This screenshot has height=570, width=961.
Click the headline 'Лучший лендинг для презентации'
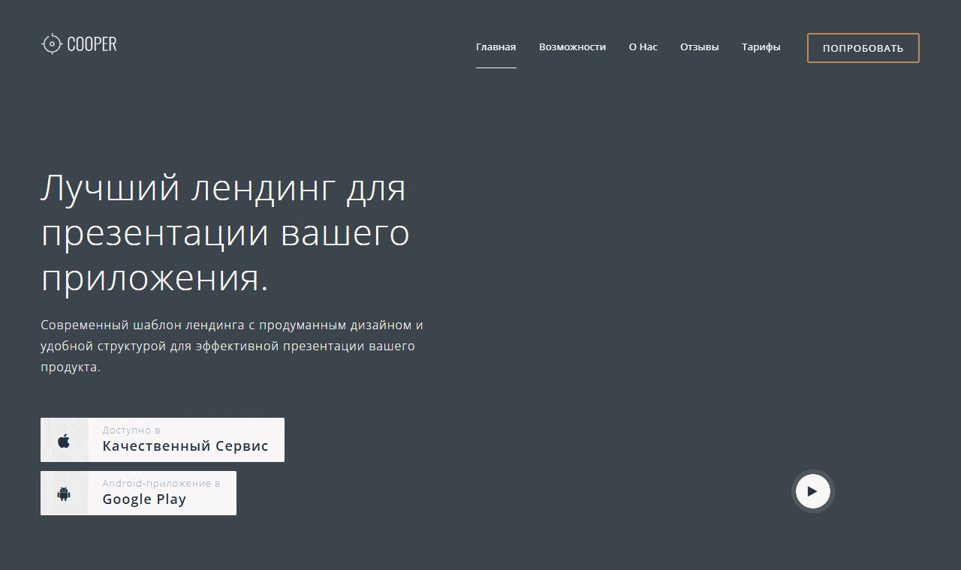point(225,233)
